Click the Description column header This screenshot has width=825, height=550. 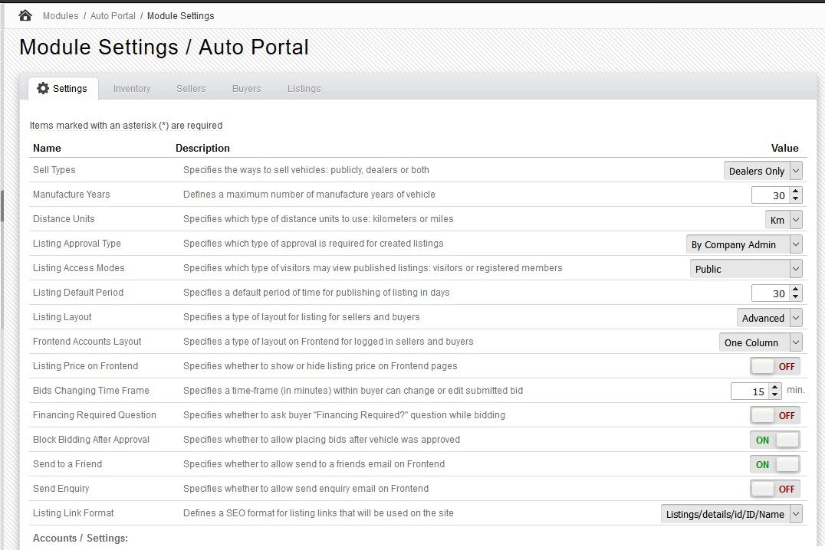202,149
